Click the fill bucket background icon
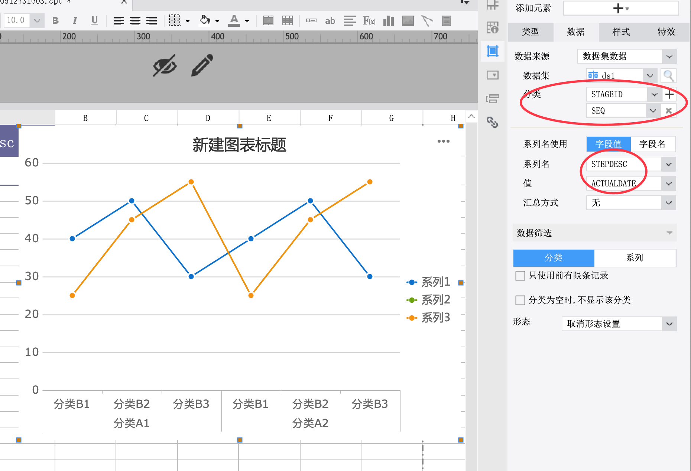Screen dimensions: 691x471 tap(205, 20)
